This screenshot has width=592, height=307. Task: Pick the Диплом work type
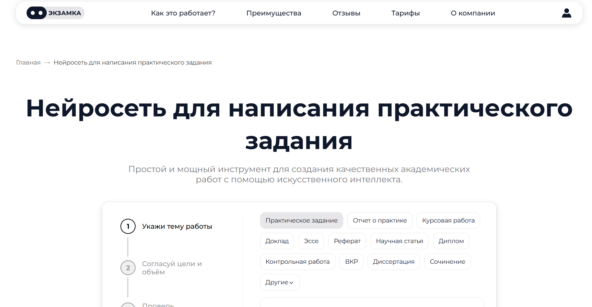[451, 241]
